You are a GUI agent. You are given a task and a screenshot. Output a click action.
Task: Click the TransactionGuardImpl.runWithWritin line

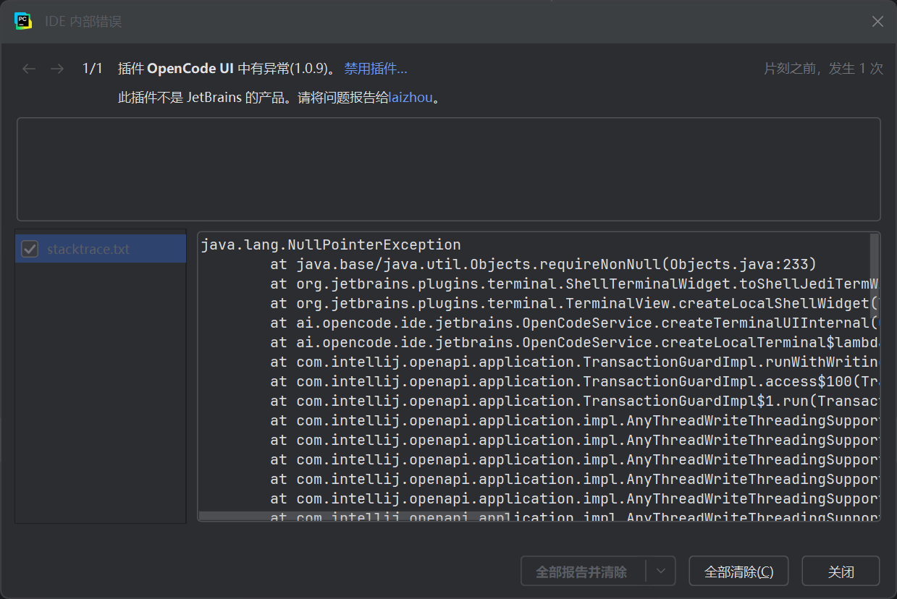click(x=574, y=362)
